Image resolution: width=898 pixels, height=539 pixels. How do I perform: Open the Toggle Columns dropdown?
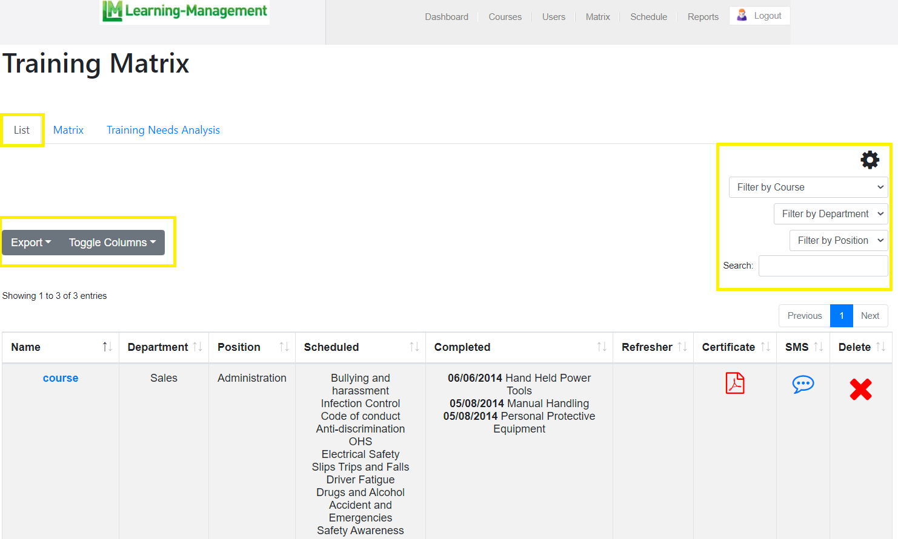(112, 243)
